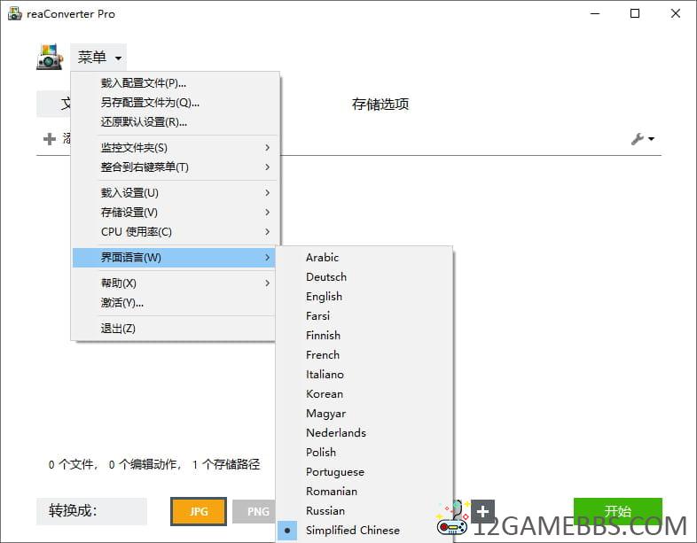The image size is (697, 543).
Task: Choose English from language list
Action: [x=324, y=297]
